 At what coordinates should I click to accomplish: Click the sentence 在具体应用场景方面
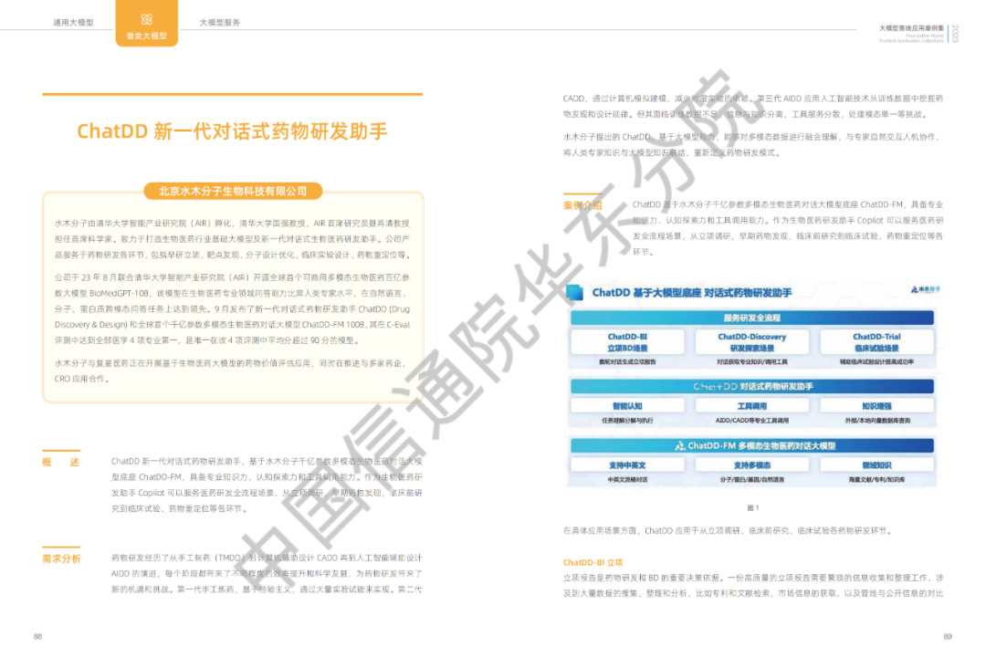point(727,530)
